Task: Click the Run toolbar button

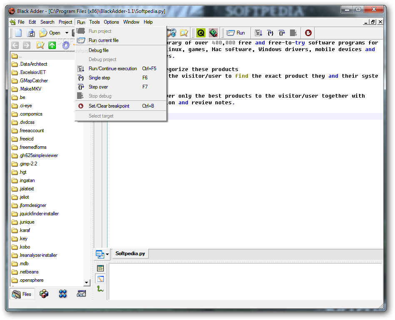Action: coord(235,33)
